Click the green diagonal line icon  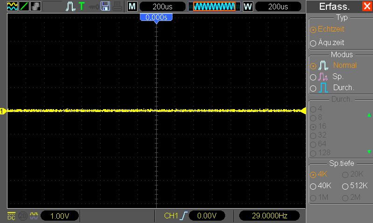[x=24, y=7]
